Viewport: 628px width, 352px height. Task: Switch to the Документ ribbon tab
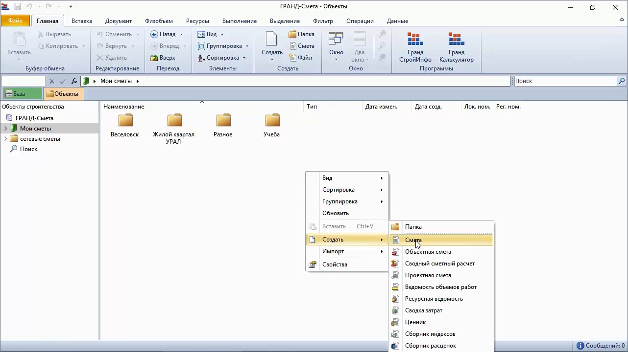tap(119, 21)
